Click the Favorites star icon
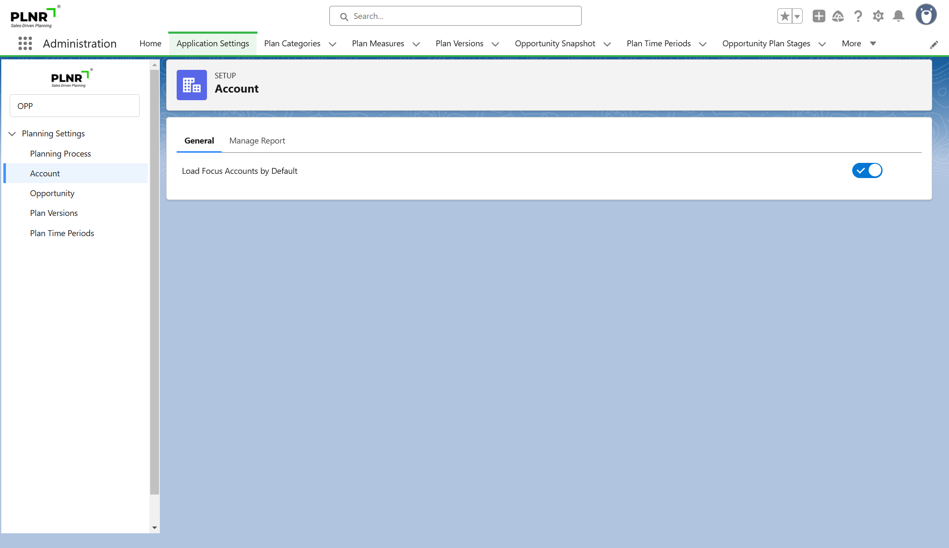The height and width of the screenshot is (548, 949). click(785, 16)
